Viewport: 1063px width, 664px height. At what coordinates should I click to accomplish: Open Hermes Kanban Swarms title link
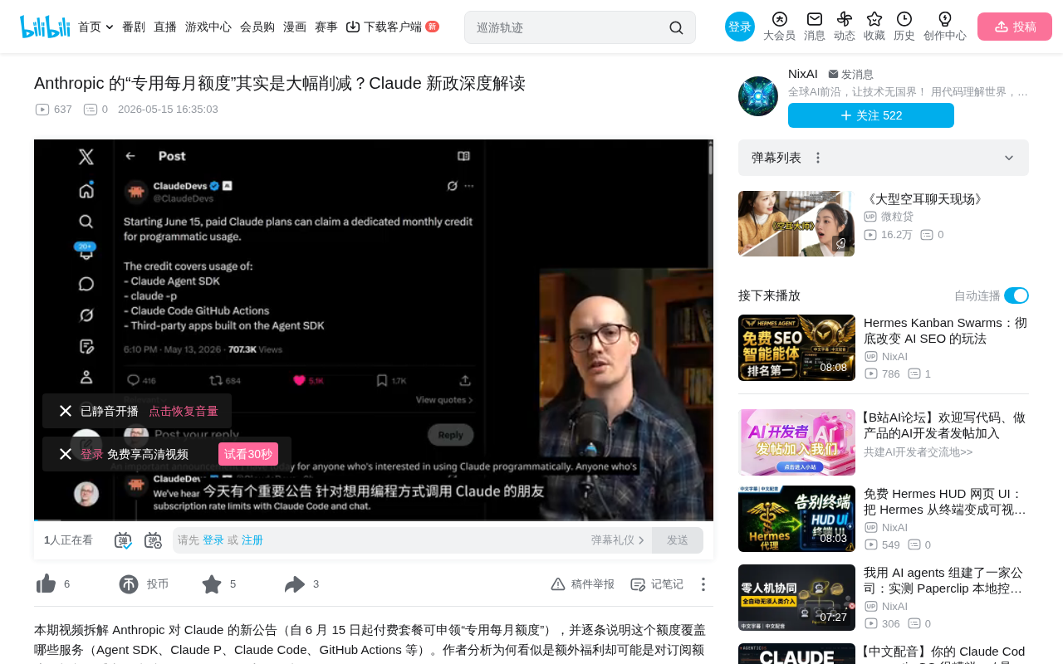(x=946, y=330)
